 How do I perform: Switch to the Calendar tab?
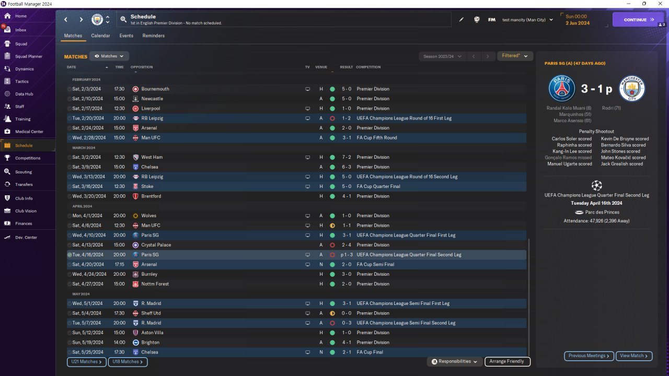coord(100,36)
